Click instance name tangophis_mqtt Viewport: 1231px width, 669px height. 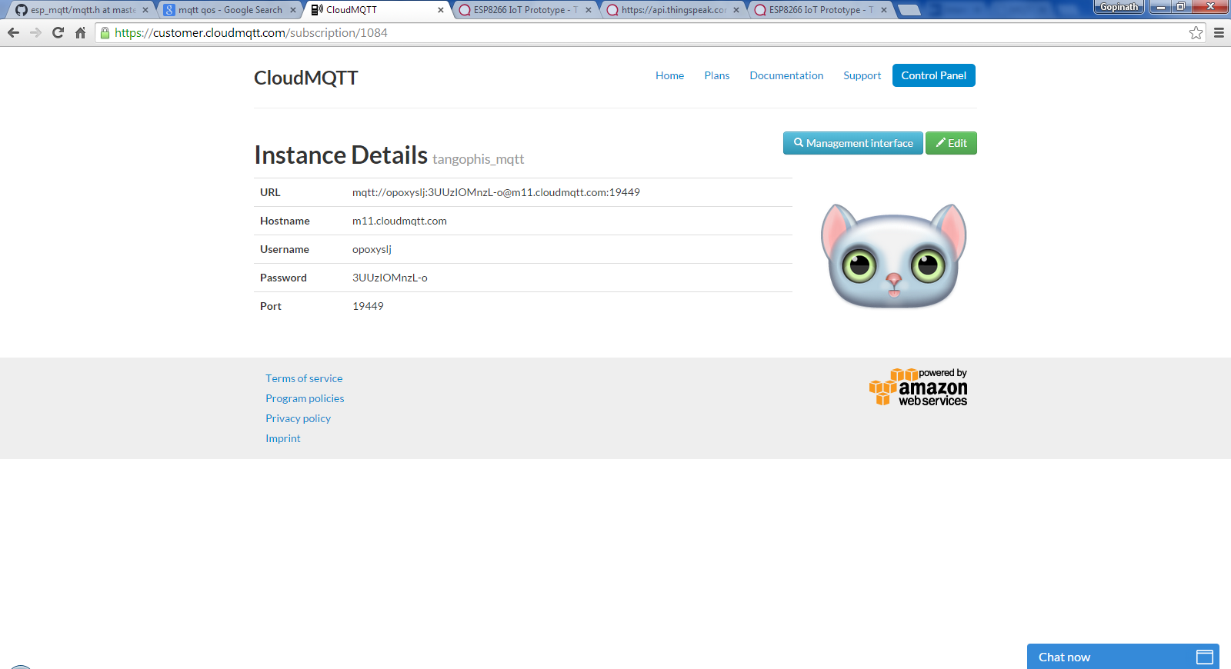(478, 159)
